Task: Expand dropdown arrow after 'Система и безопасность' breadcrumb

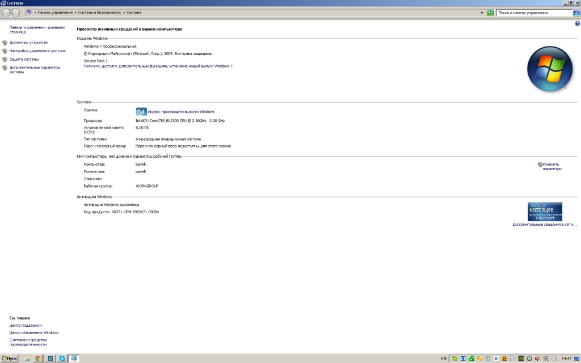Action: [124, 12]
